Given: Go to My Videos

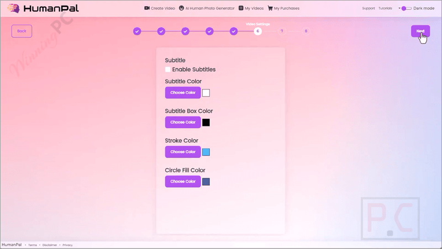Looking at the screenshot, I should click(251, 8).
